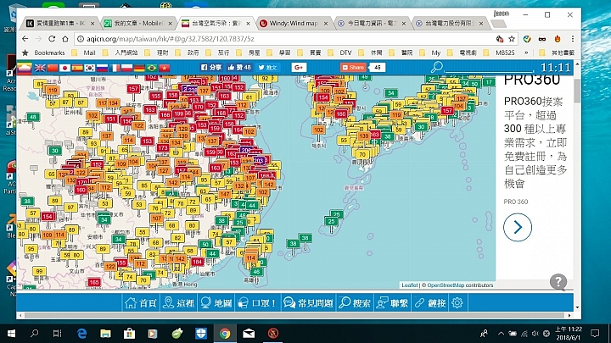Click the gray question mark help icon
Screen dimensions: 611x343
pyautogui.click(x=558, y=281)
